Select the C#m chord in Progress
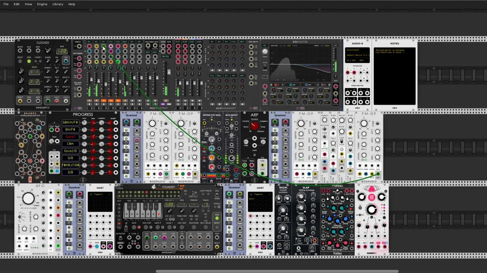Viewport: 487px width, 273px height. (70, 144)
